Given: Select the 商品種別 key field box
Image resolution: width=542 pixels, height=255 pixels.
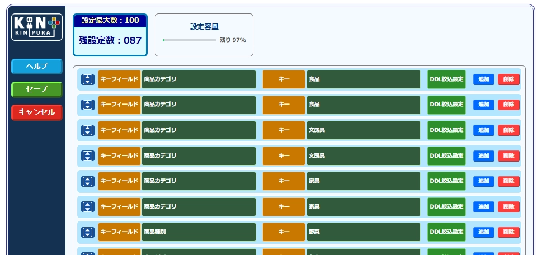Looking at the screenshot, I should coord(199,232).
